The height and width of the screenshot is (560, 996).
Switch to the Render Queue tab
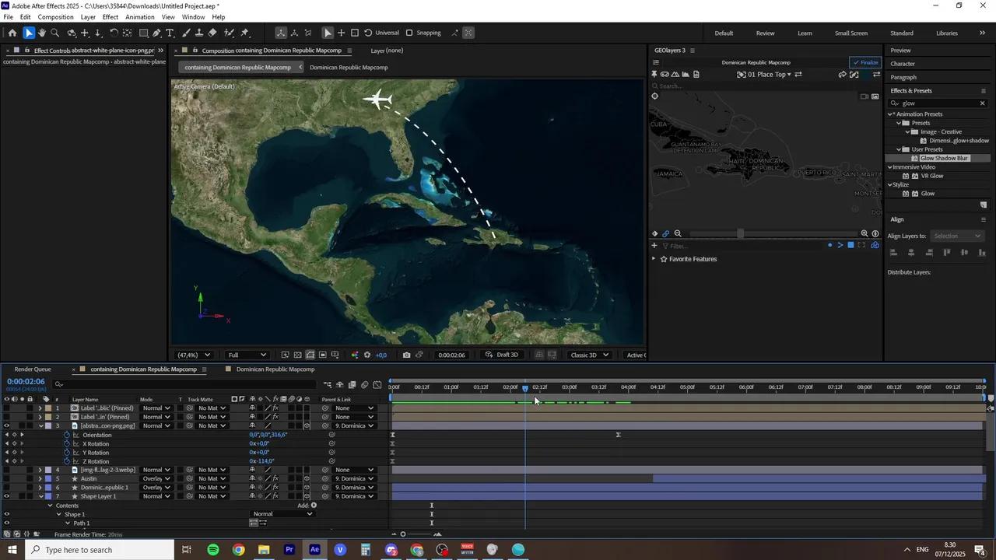click(x=33, y=369)
